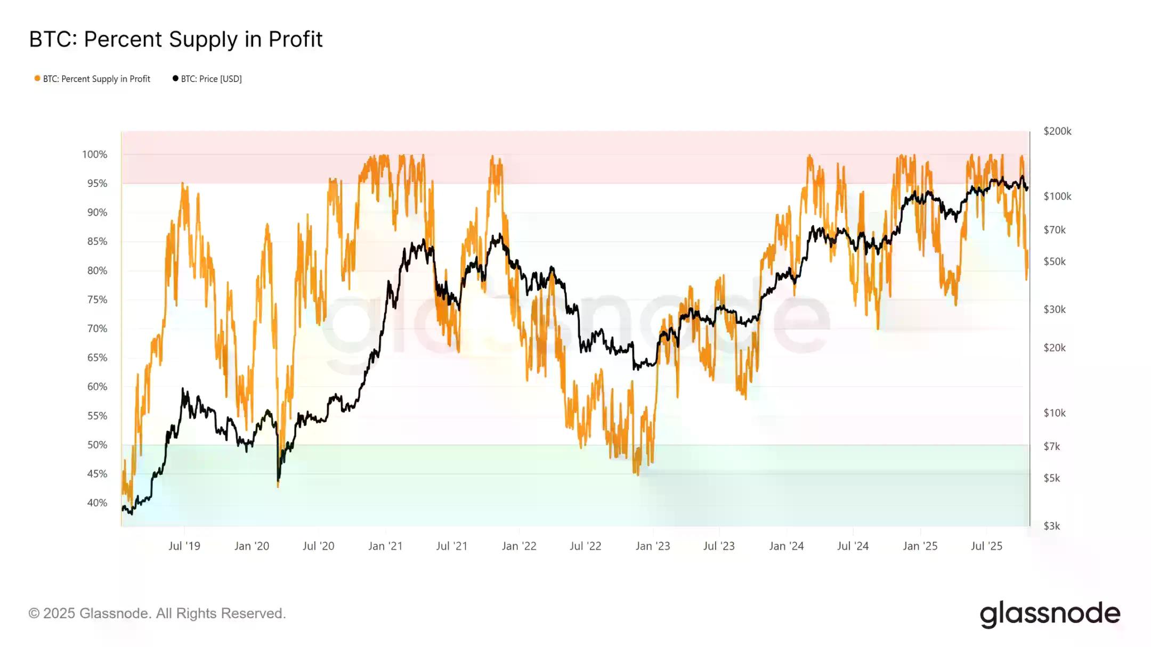Click the Glassnode copyright notice text
This screenshot has width=1151, height=647.
tap(157, 613)
